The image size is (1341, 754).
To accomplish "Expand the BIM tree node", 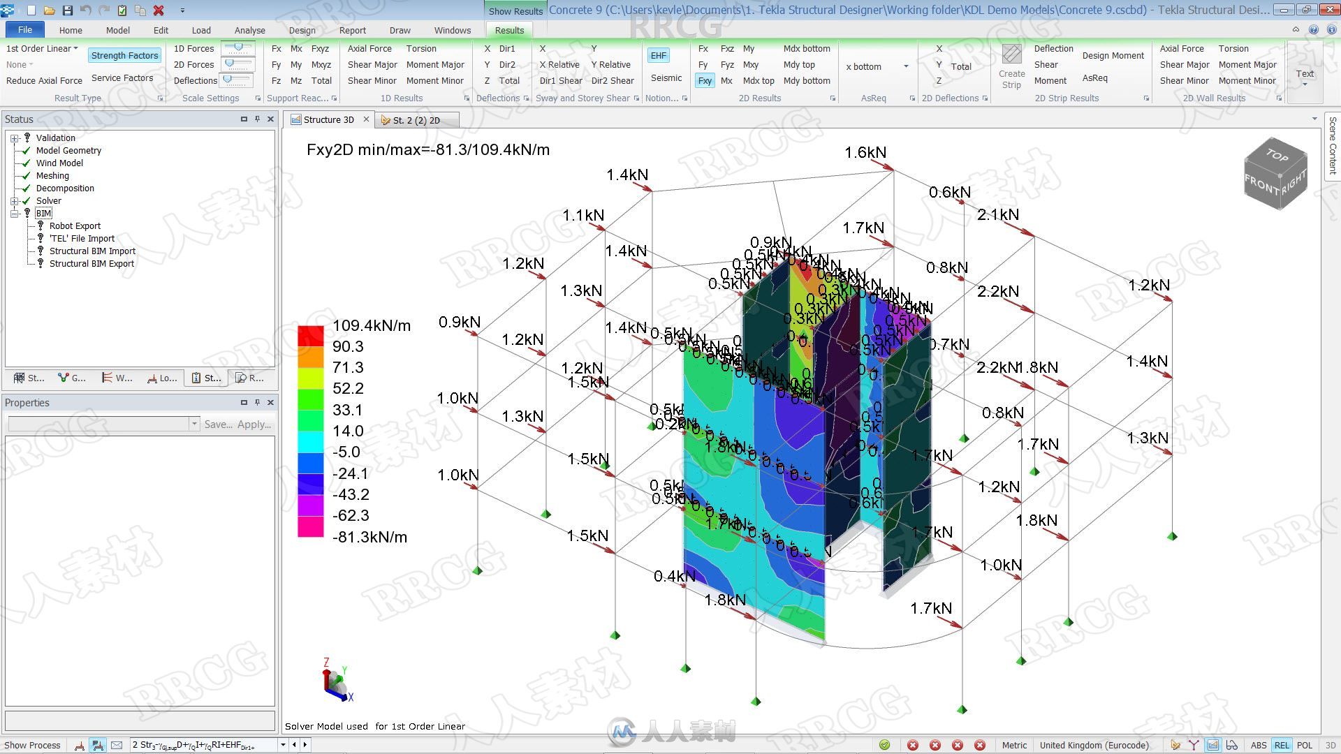I will point(15,213).
